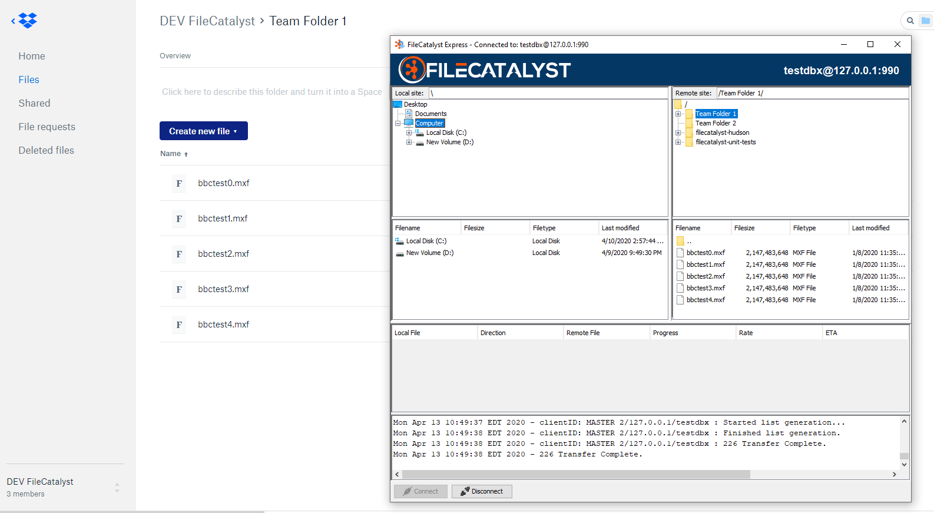Click the search magnifier icon
This screenshot has width=934, height=513.
coord(910,21)
